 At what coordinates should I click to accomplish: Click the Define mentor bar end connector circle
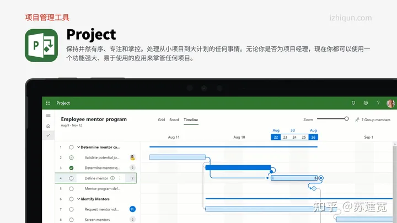pyautogui.click(x=321, y=178)
